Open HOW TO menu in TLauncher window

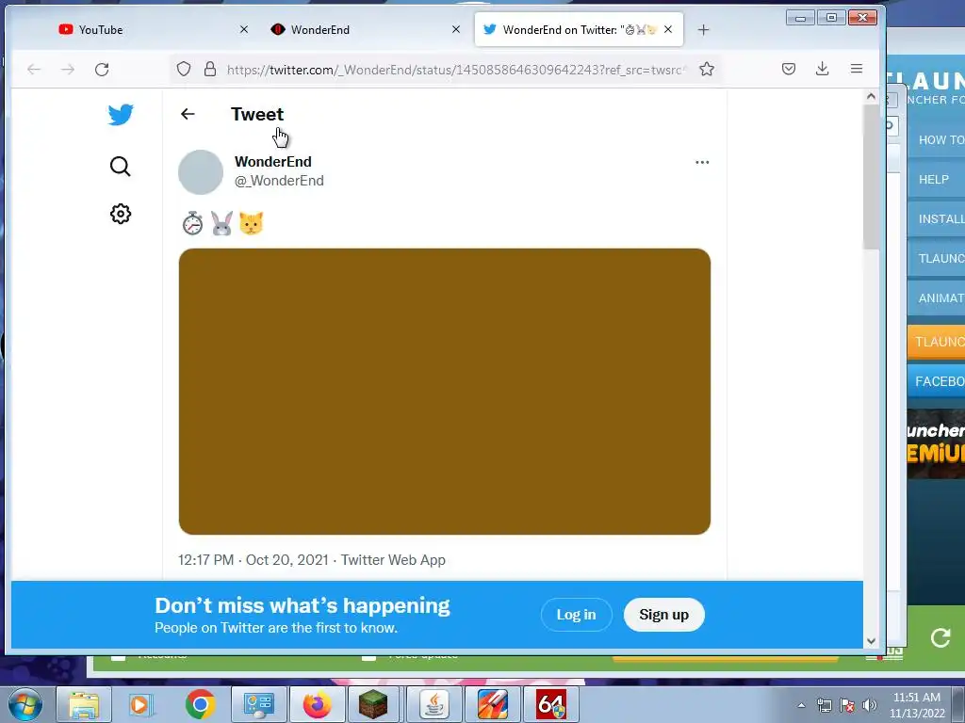[x=936, y=140]
